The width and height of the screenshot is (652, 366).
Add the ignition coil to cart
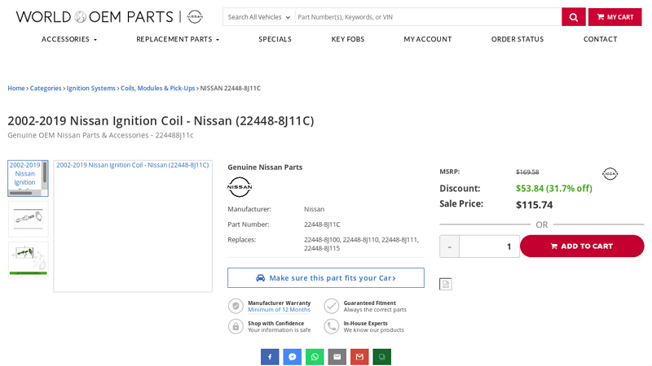point(582,246)
